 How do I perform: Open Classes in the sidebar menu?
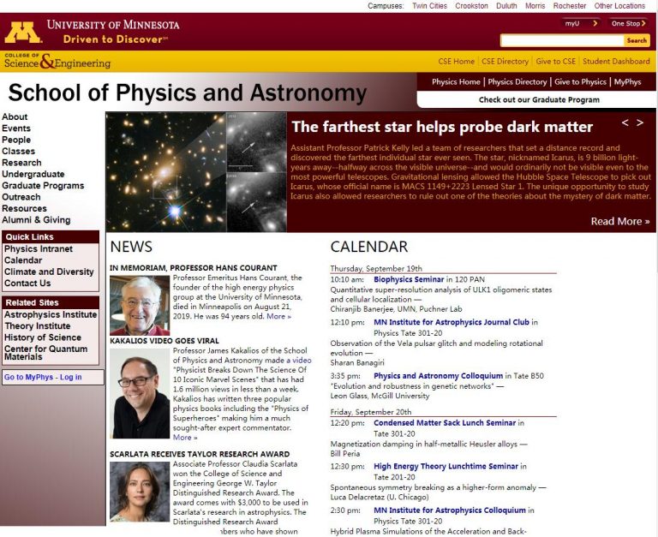(x=19, y=151)
